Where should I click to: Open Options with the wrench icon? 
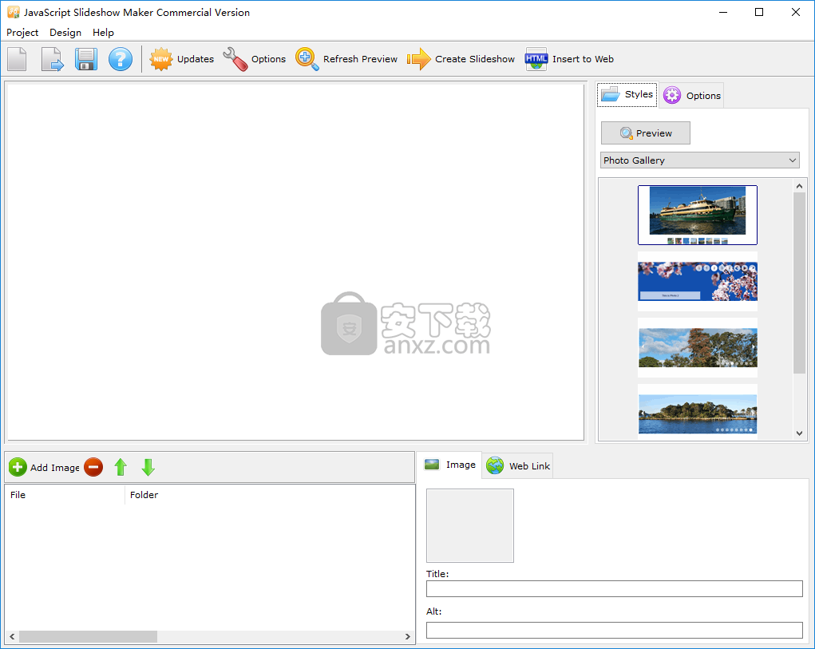(255, 59)
